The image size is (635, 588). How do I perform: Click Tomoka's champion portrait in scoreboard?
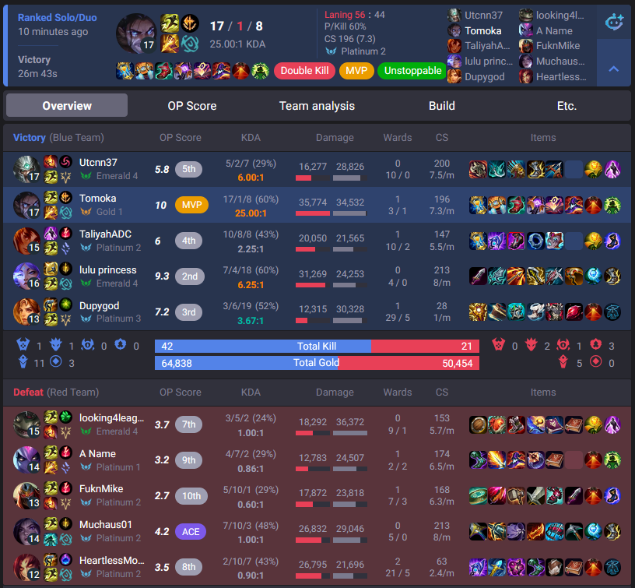click(26, 205)
